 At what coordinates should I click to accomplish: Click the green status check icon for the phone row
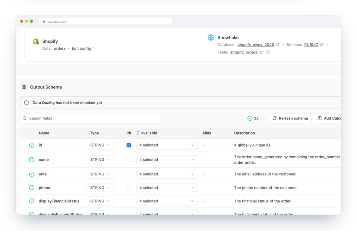(32, 188)
